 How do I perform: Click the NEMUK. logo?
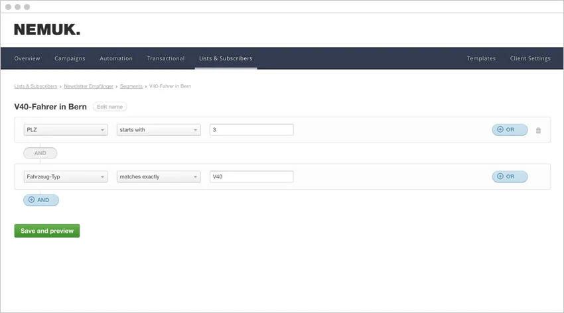click(x=47, y=29)
